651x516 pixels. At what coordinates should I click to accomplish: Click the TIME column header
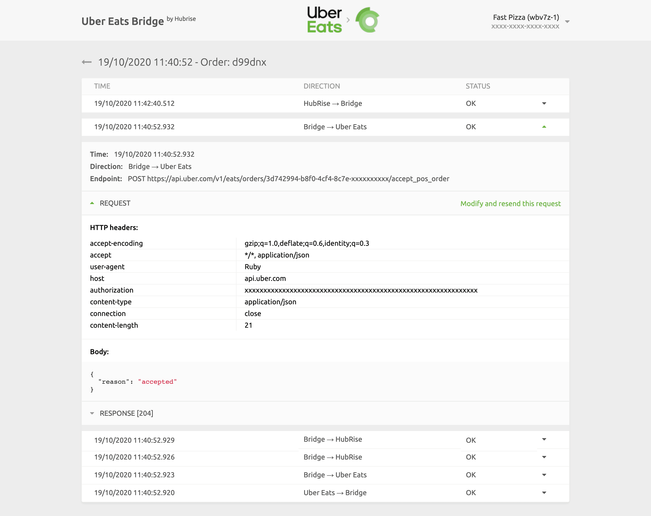tap(102, 87)
